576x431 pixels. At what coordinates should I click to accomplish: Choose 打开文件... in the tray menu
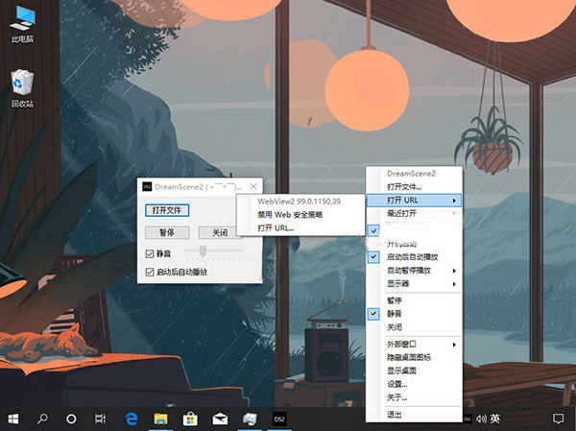point(414,187)
